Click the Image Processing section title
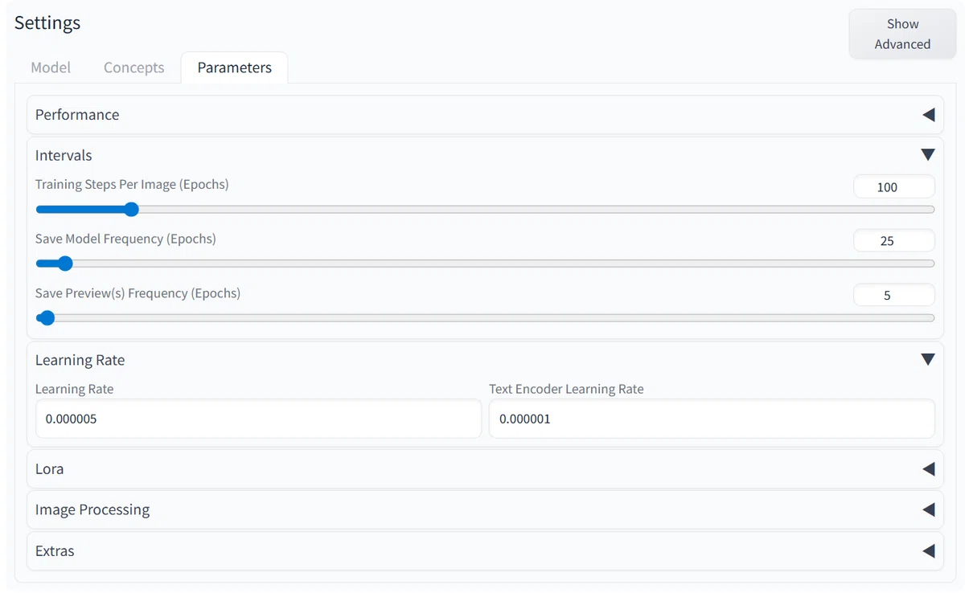Image resolution: width=965 pixels, height=593 pixels. click(x=92, y=510)
